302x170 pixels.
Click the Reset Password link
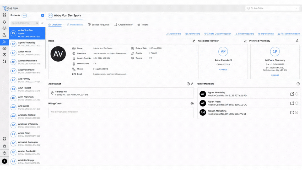tap(245, 34)
